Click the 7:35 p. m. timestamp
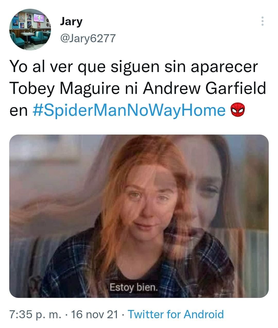Screen dimensions: 278x328 click(35, 314)
